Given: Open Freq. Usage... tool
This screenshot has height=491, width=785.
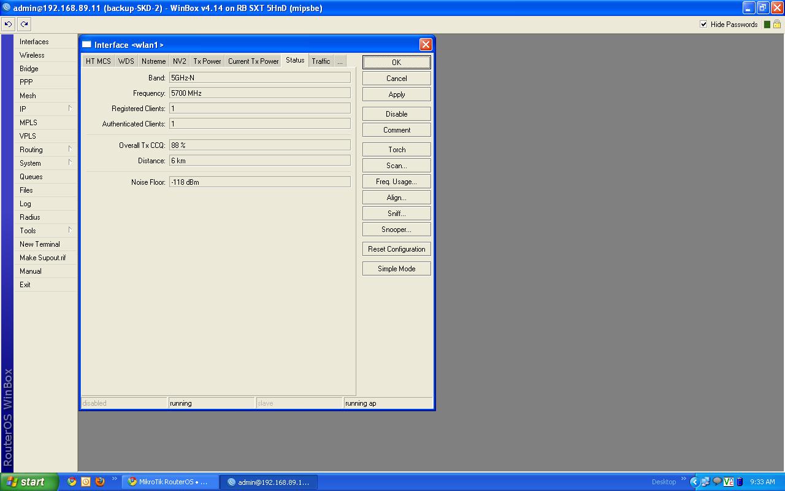Looking at the screenshot, I should tap(397, 182).
